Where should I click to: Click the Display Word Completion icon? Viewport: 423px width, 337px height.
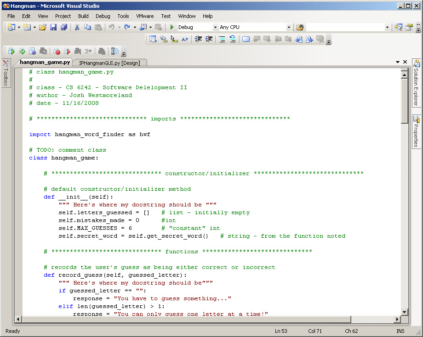[185, 39]
